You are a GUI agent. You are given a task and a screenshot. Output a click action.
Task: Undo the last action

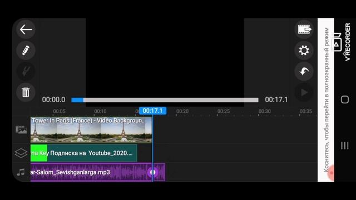click(x=304, y=71)
